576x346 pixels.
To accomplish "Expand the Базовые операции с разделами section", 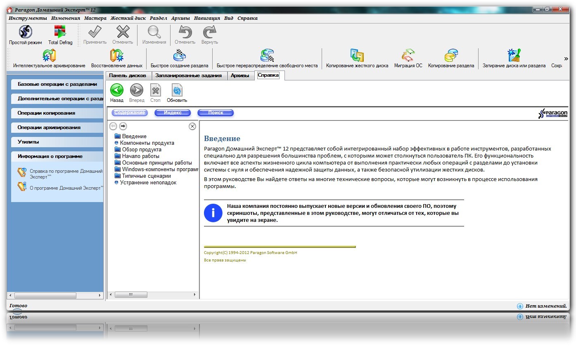I will (57, 84).
